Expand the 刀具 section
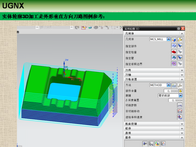Screen dimensions: 196x147 coord(182,70)
